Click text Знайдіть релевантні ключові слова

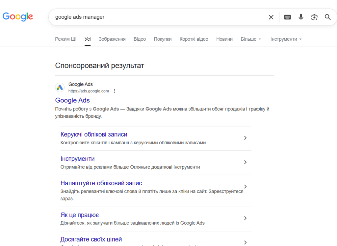tap(152, 195)
